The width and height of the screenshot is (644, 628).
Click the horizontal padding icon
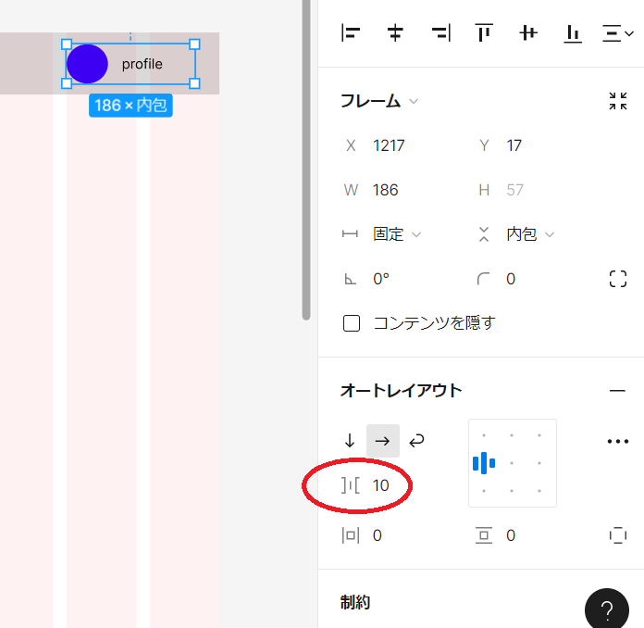pyautogui.click(x=351, y=535)
